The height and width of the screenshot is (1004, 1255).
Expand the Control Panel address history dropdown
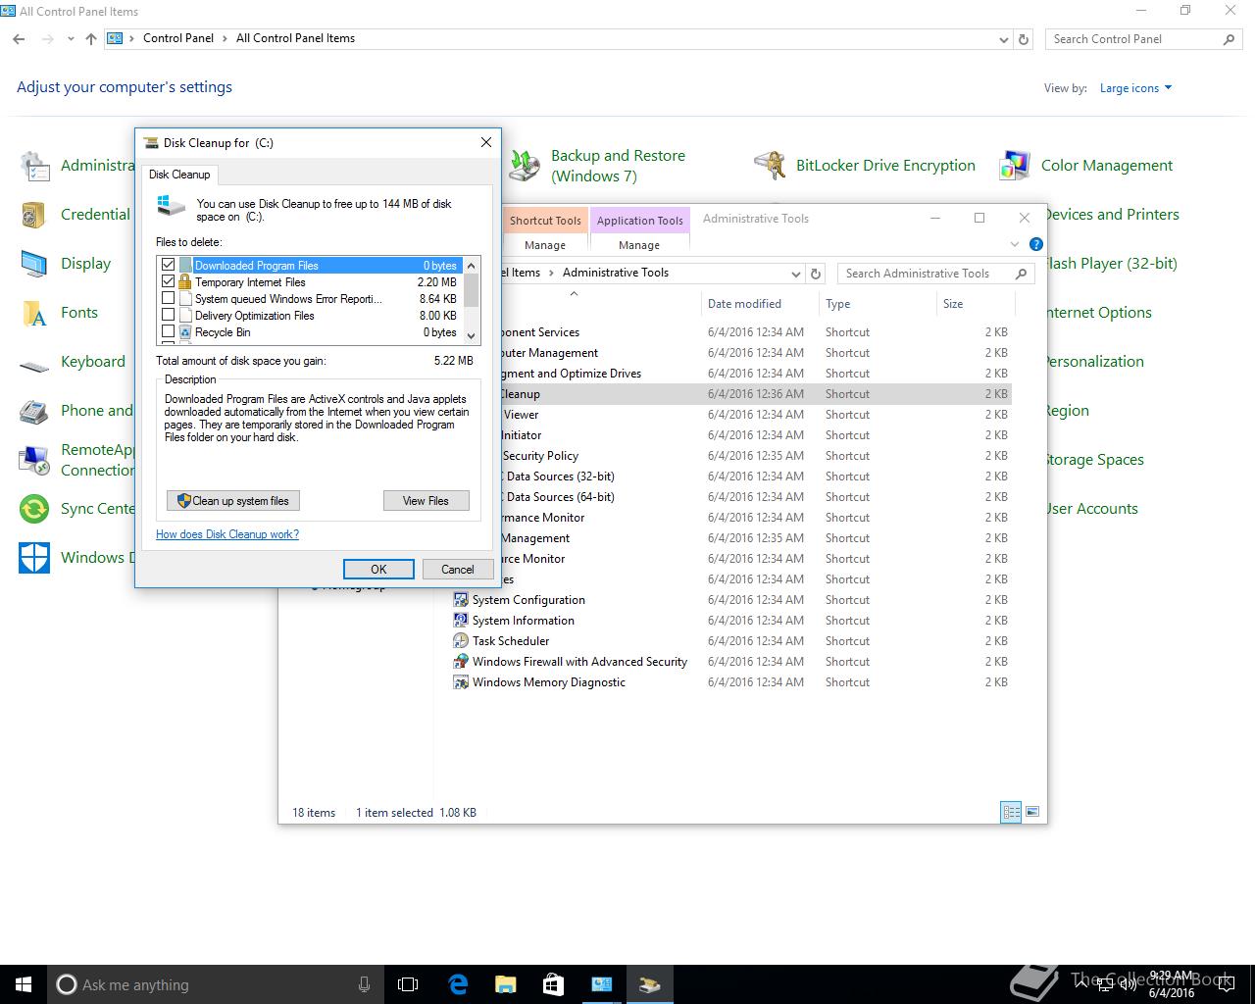coord(1003,39)
